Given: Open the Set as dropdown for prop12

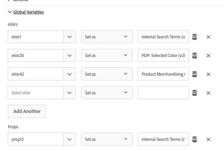Looking at the screenshot, I should pos(107,139).
